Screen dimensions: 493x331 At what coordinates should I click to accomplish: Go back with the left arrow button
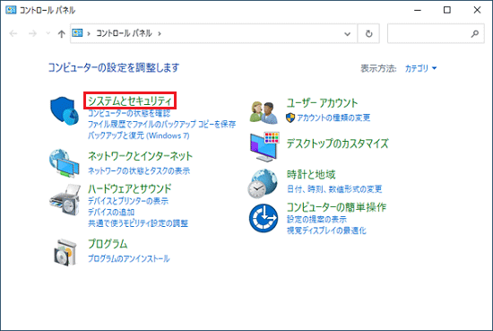[13, 33]
